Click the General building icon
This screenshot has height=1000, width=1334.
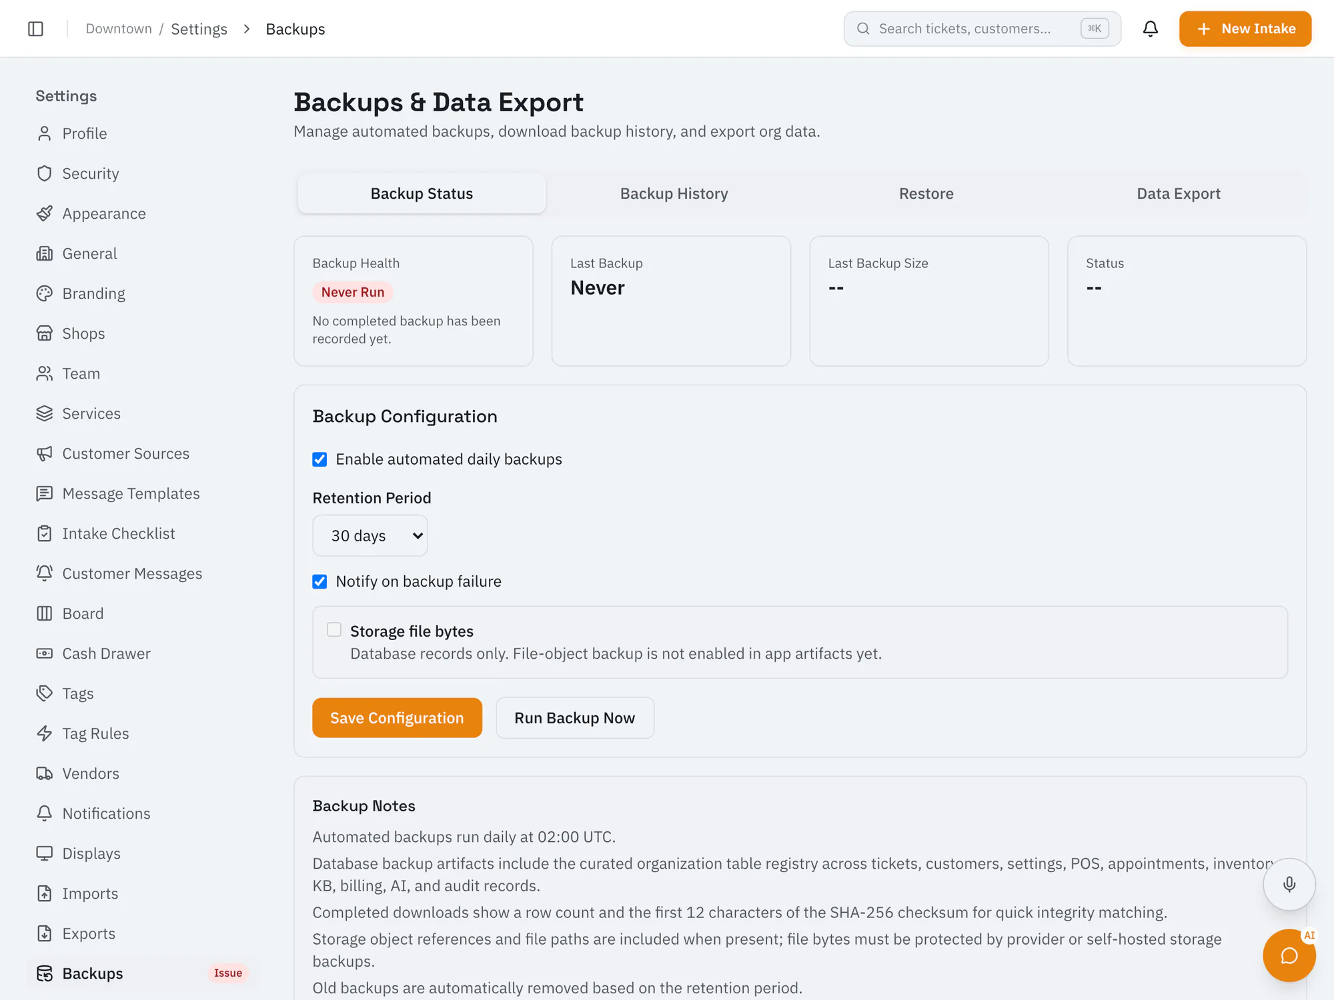pyautogui.click(x=45, y=253)
